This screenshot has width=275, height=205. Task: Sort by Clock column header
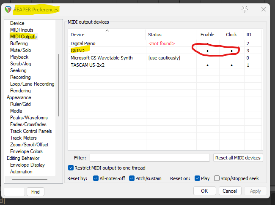(x=231, y=35)
